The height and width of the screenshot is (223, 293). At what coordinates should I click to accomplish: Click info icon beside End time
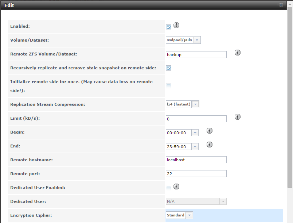tap(210, 145)
